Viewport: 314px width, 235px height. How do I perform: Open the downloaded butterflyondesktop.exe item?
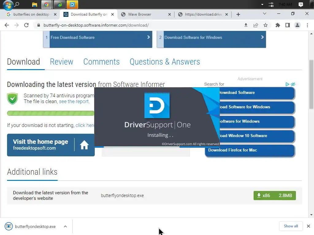[30, 226]
